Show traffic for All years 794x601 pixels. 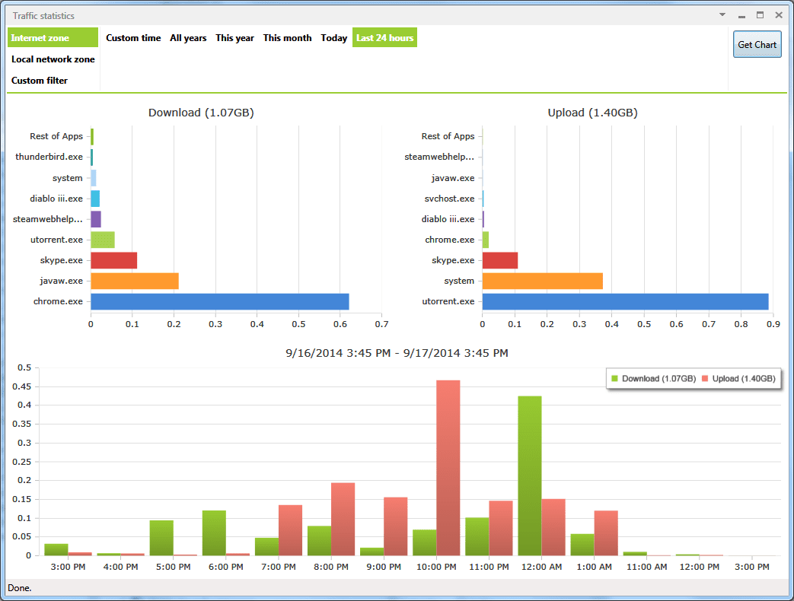pos(188,38)
